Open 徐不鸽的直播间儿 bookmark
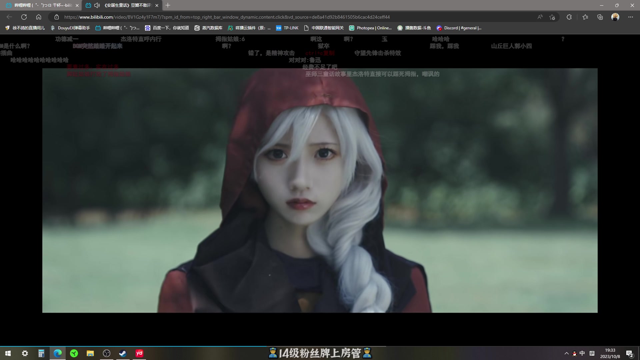This screenshot has width=640, height=360. pos(25,28)
